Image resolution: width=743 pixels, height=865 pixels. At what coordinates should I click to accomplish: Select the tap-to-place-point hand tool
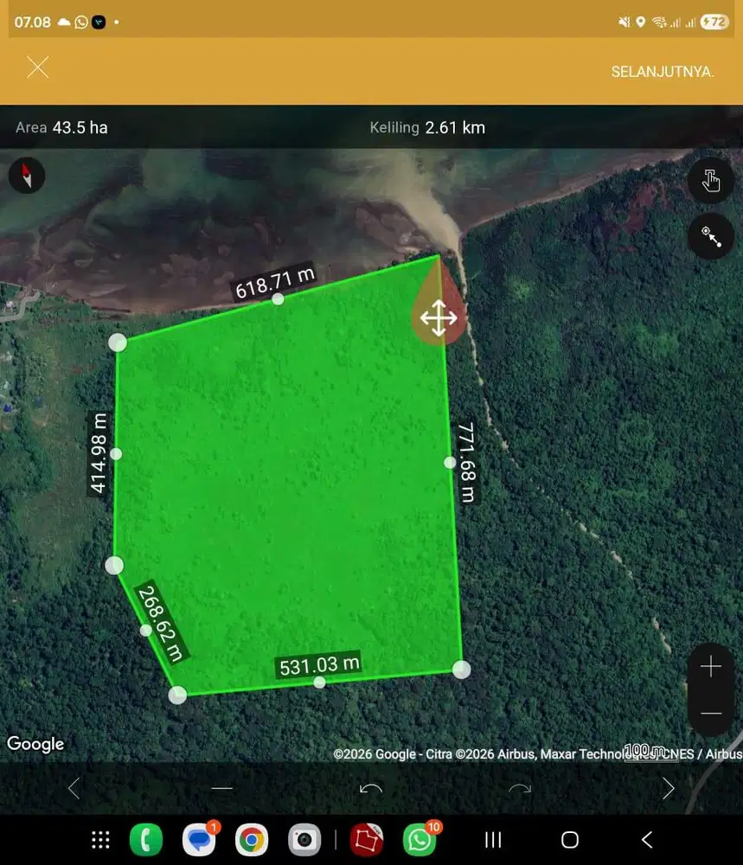tap(710, 181)
